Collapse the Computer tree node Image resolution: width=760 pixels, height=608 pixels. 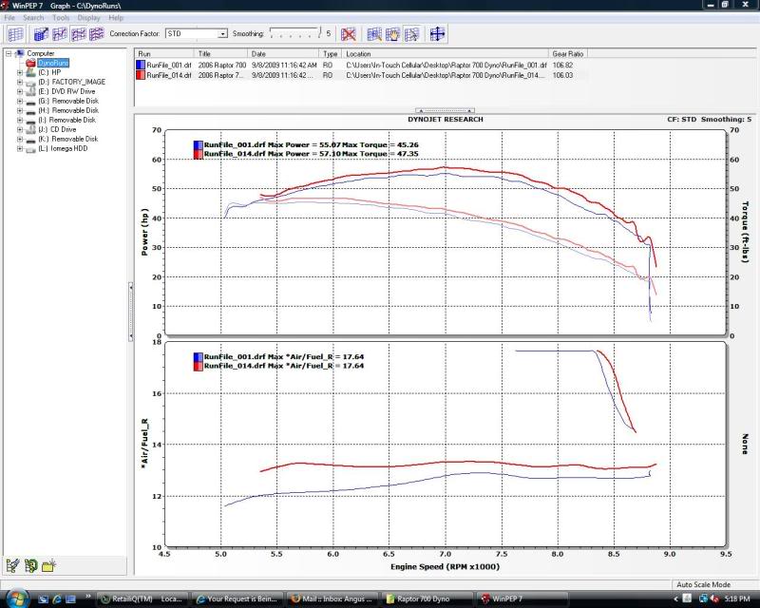click(9, 53)
